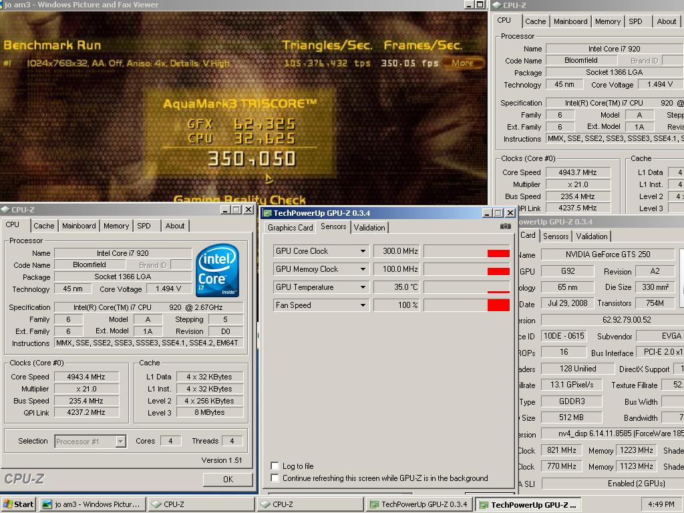This screenshot has height=513, width=684.
Task: Click the Threads count '4' field
Action: point(232,441)
